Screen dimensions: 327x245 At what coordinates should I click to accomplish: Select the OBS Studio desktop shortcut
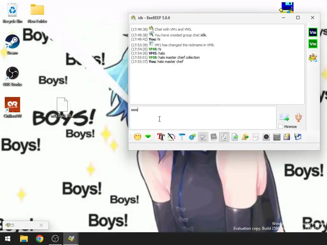pos(12,76)
